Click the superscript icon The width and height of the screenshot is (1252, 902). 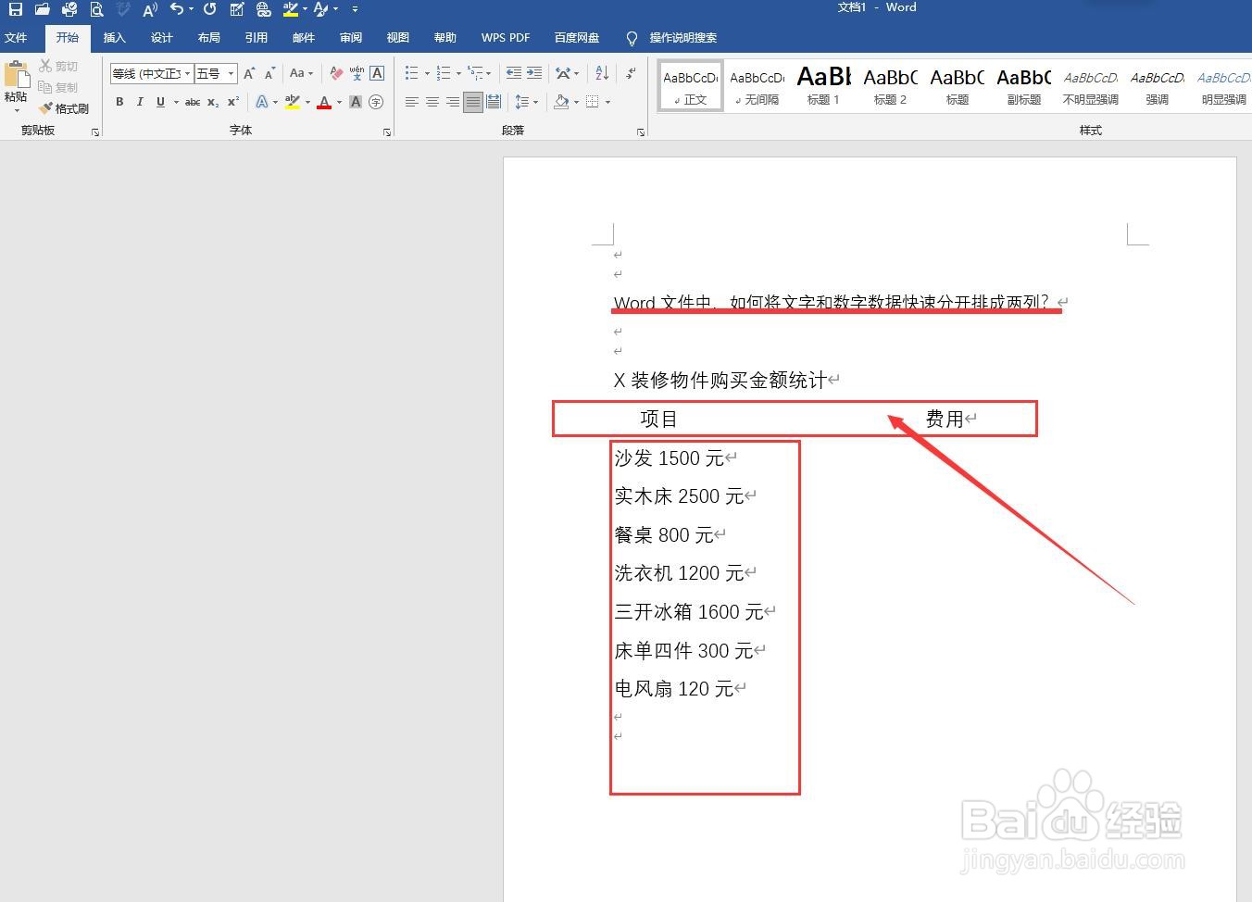pyautogui.click(x=232, y=102)
